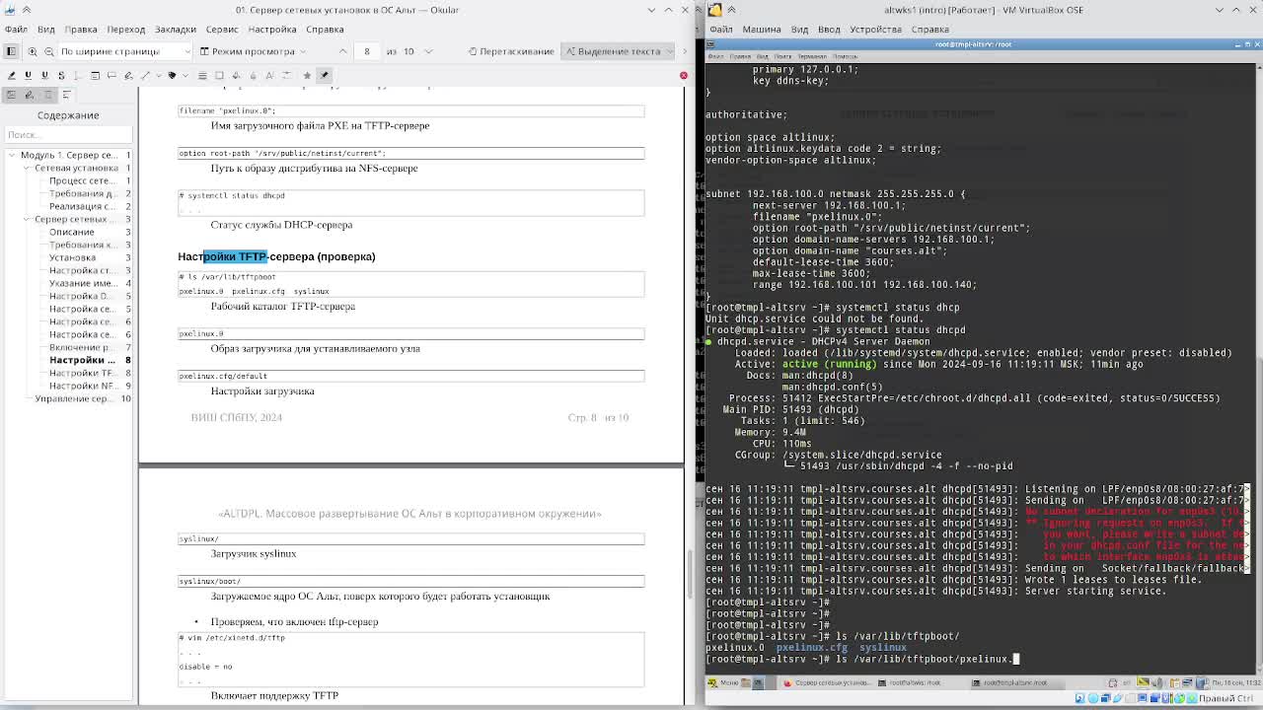Image resolution: width=1263 pixels, height=710 pixels.
Task: Select the straight line annotation tool
Action: click(x=146, y=75)
